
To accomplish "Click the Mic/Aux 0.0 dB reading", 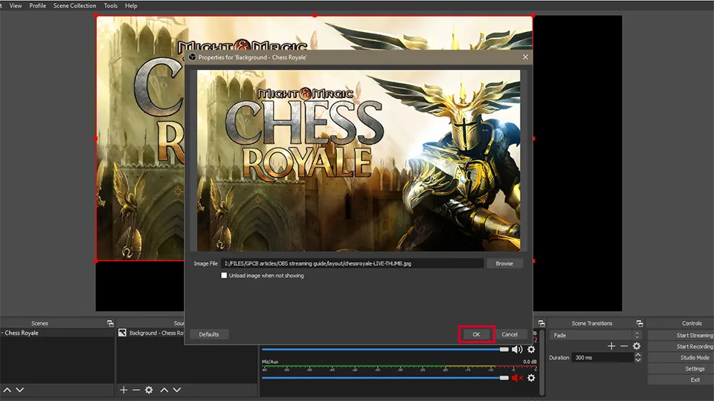I will (x=530, y=362).
